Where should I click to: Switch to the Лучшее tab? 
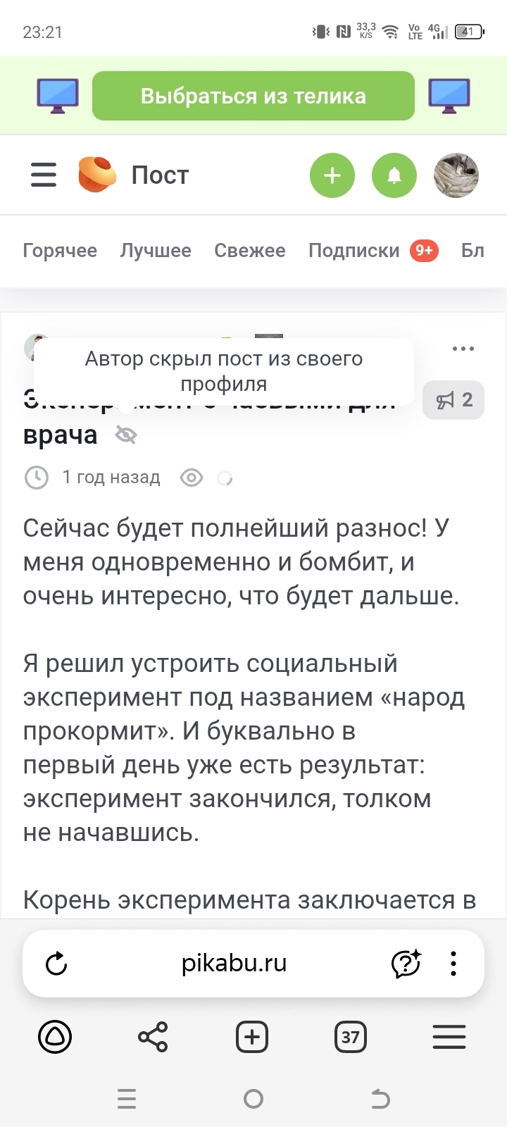coord(156,251)
